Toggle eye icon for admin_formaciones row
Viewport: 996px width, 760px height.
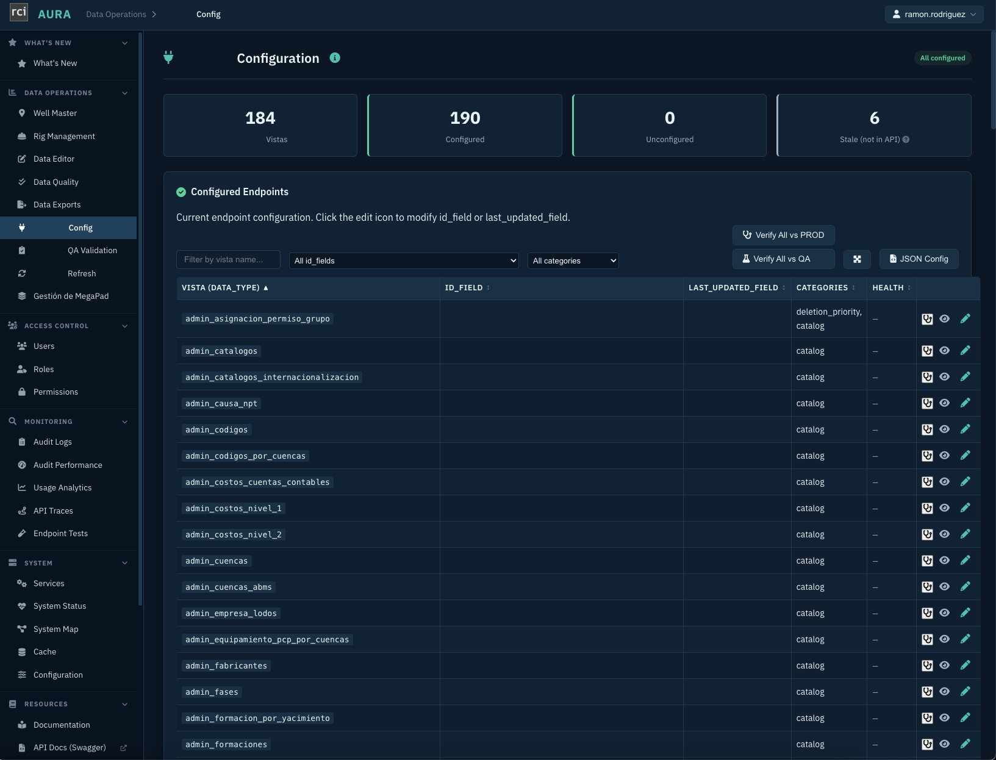[944, 744]
